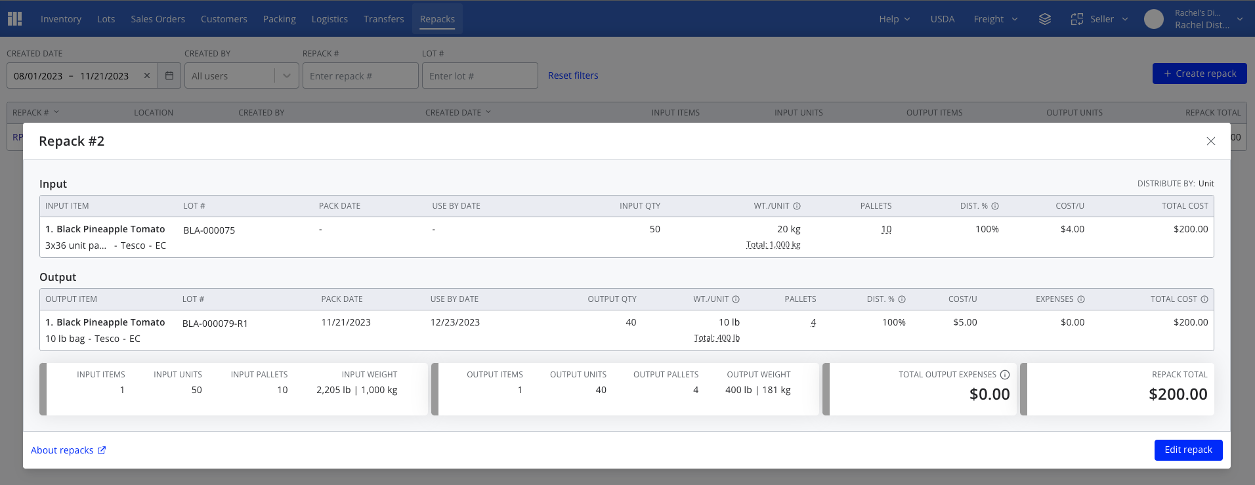Click the Seller mode switch icon
This screenshot has width=1255, height=485.
[x=1077, y=19]
